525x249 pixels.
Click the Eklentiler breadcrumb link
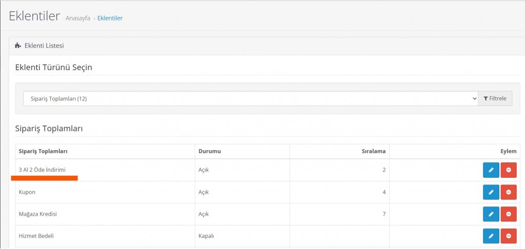[x=110, y=18]
